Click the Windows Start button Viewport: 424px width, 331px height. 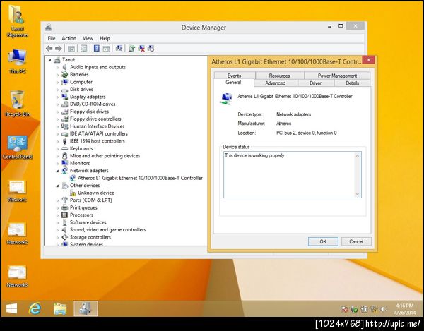11,308
